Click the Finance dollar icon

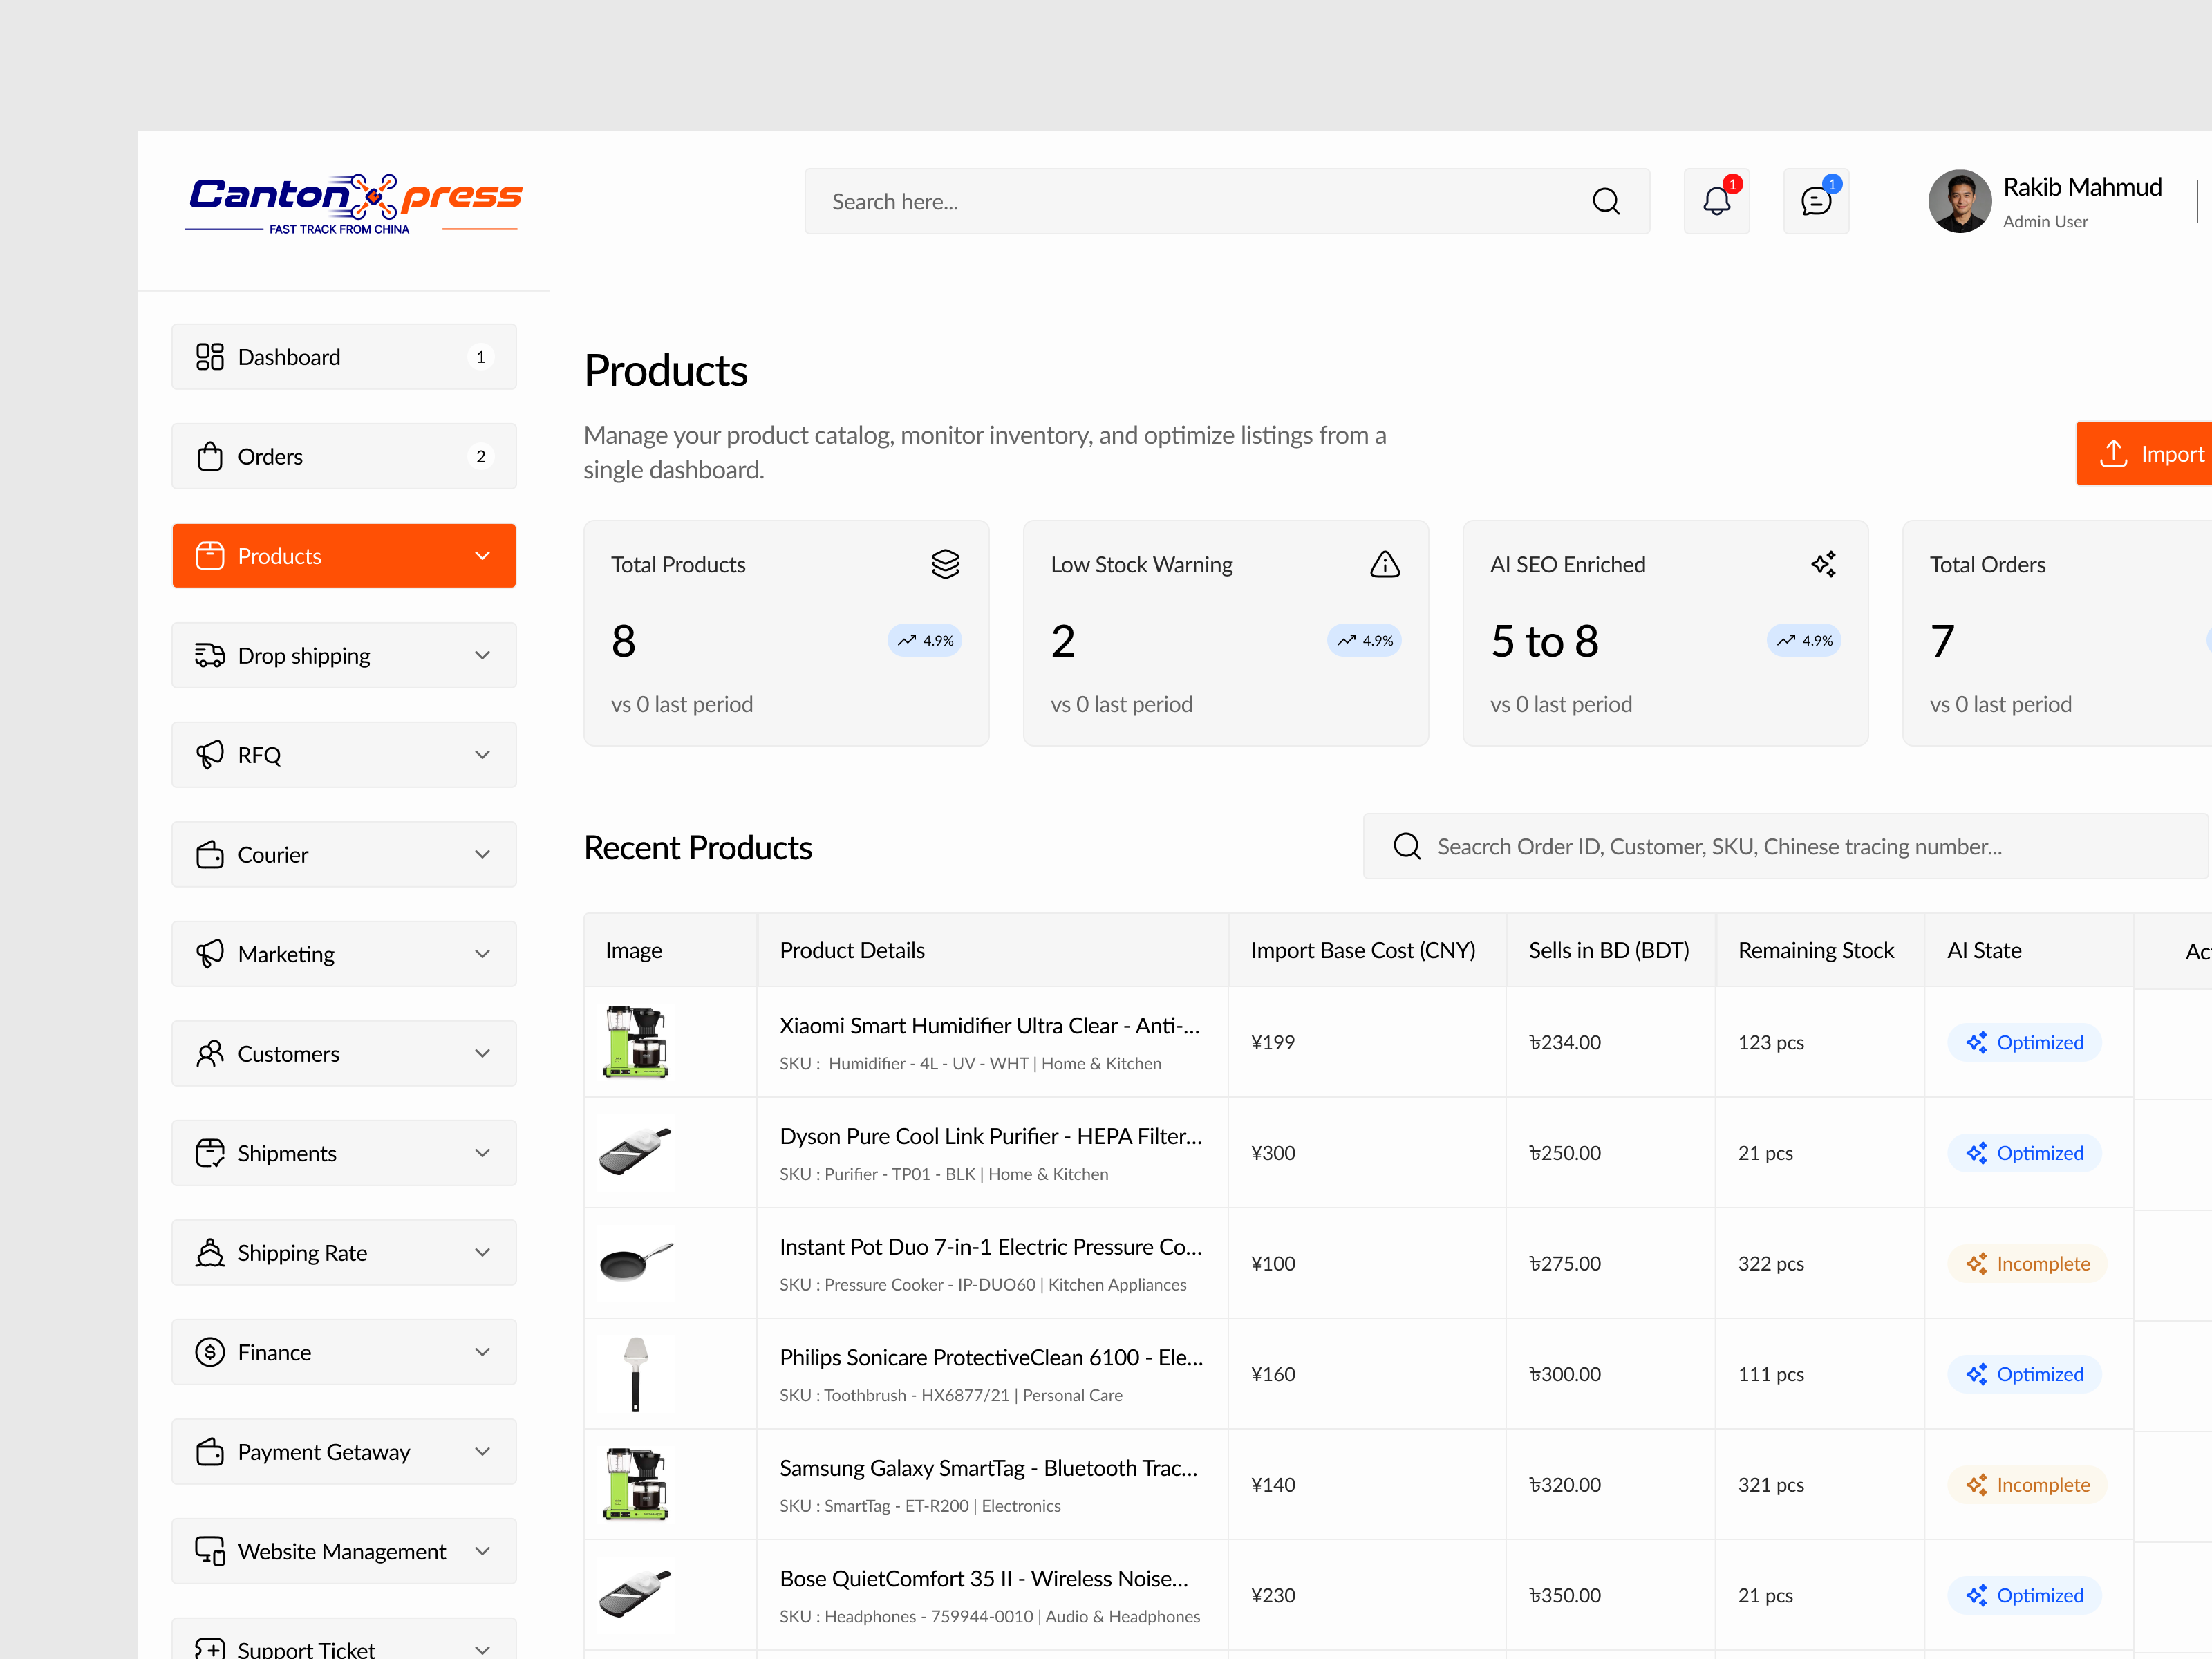tap(210, 1352)
